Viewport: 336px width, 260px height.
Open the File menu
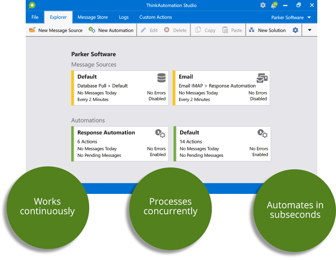pyautogui.click(x=35, y=17)
